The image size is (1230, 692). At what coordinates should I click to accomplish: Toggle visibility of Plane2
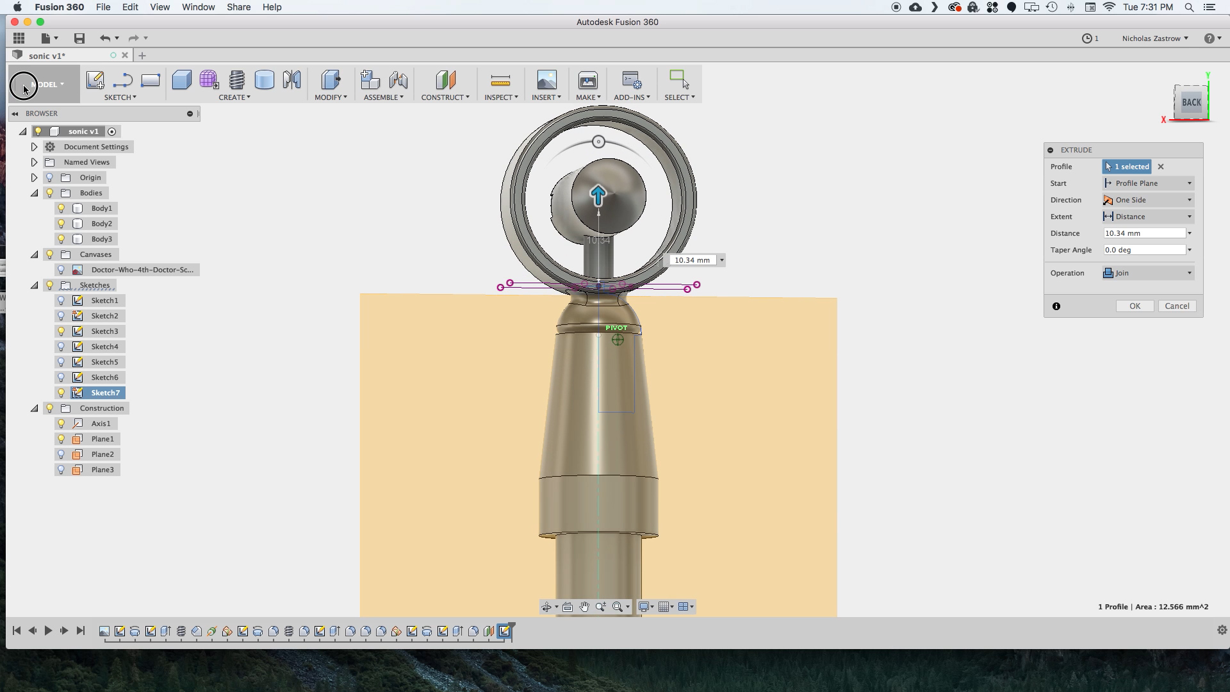[x=61, y=454]
